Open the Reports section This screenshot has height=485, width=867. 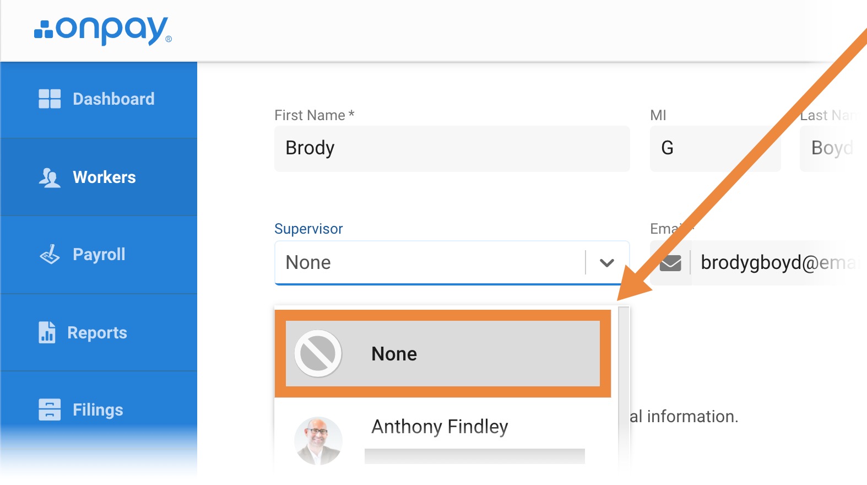pyautogui.click(x=99, y=332)
